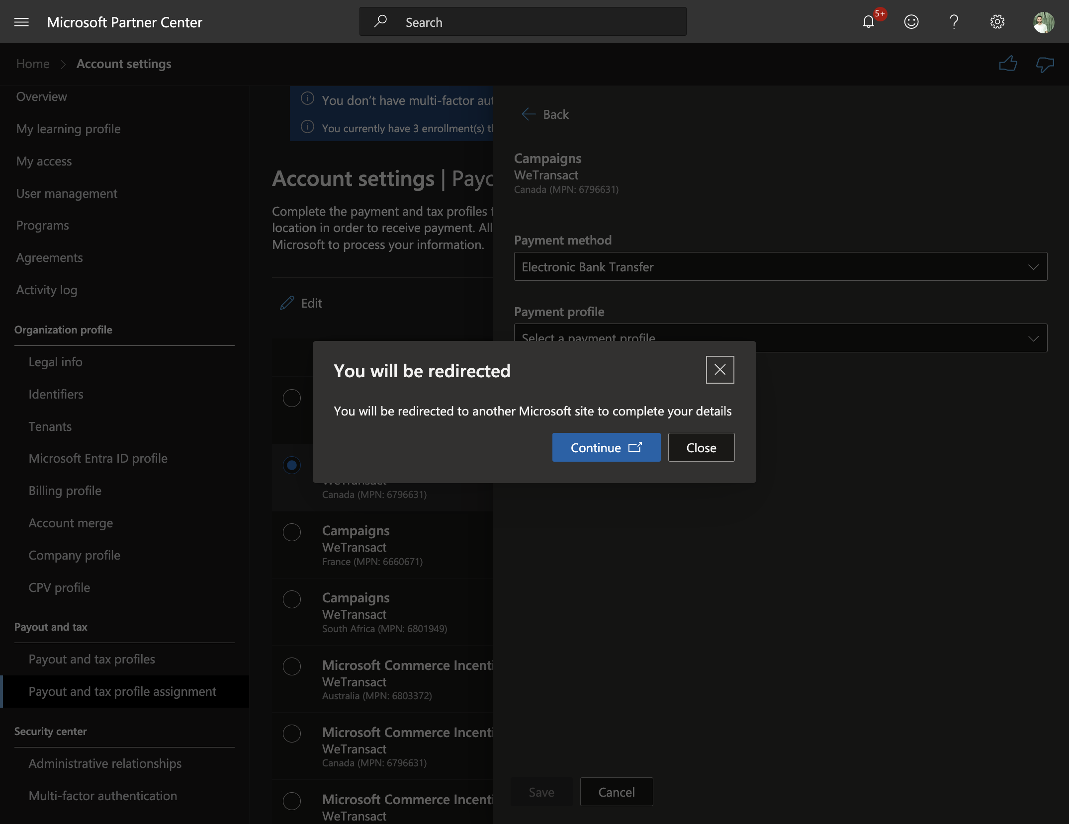Screen dimensions: 1069x824
Task: Click the search magnifier icon
Action: pyautogui.click(x=380, y=21)
